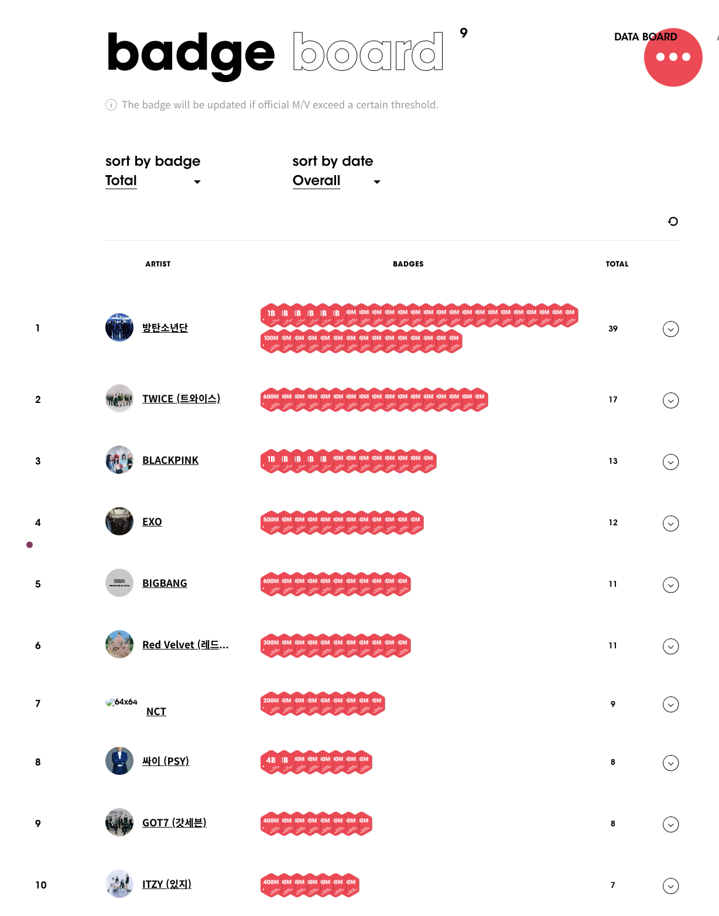Click the Red Velvet artist thumbnail
Screen dimensions: 719x916
point(119,644)
